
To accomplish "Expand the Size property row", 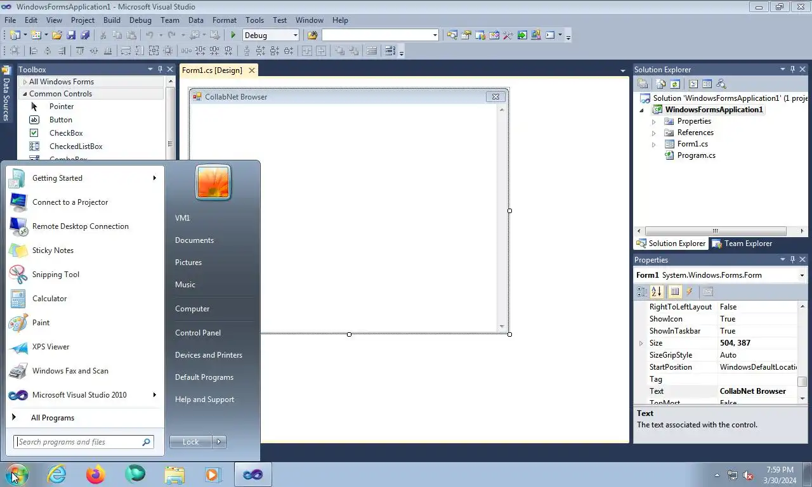I will coord(641,343).
